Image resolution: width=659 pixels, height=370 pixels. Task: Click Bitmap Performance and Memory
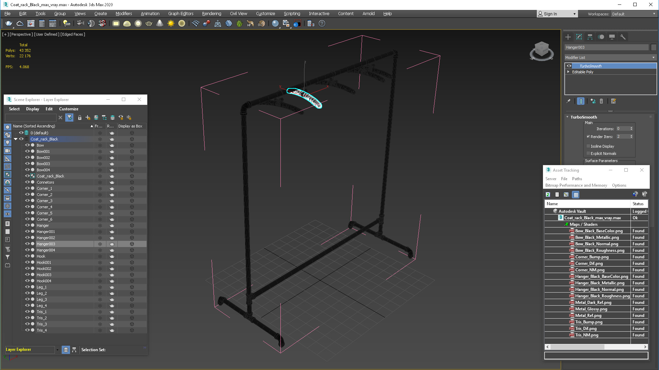[576, 185]
